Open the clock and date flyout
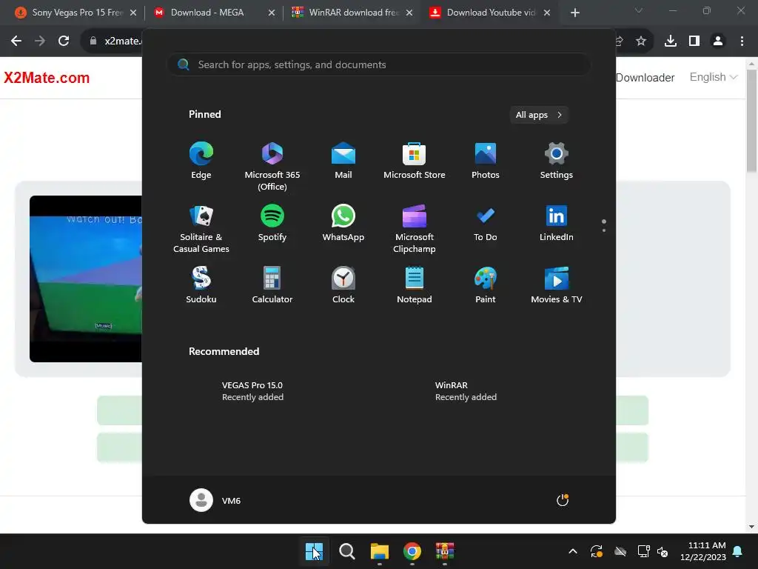Screen dimensions: 758x569 [x=703, y=551]
